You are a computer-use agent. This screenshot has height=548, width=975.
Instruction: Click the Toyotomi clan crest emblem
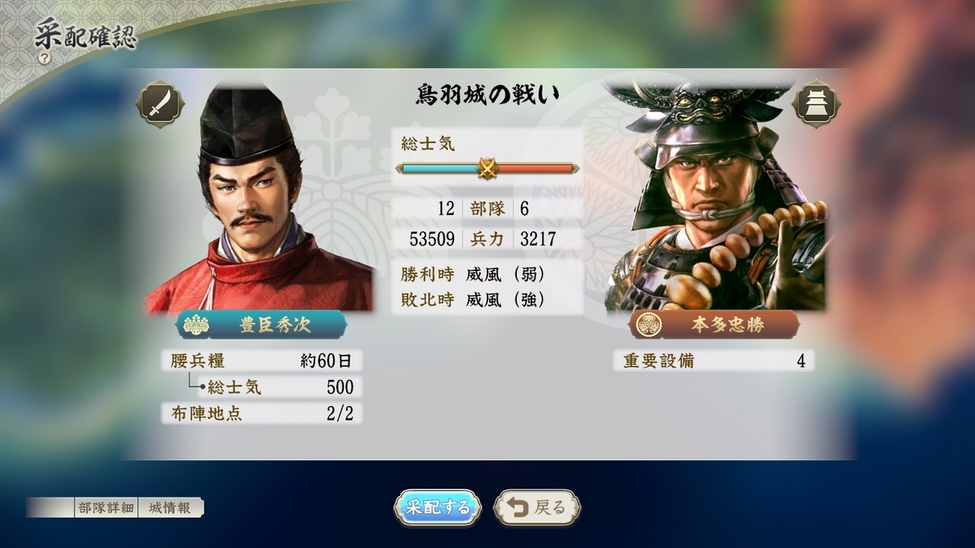click(x=197, y=325)
